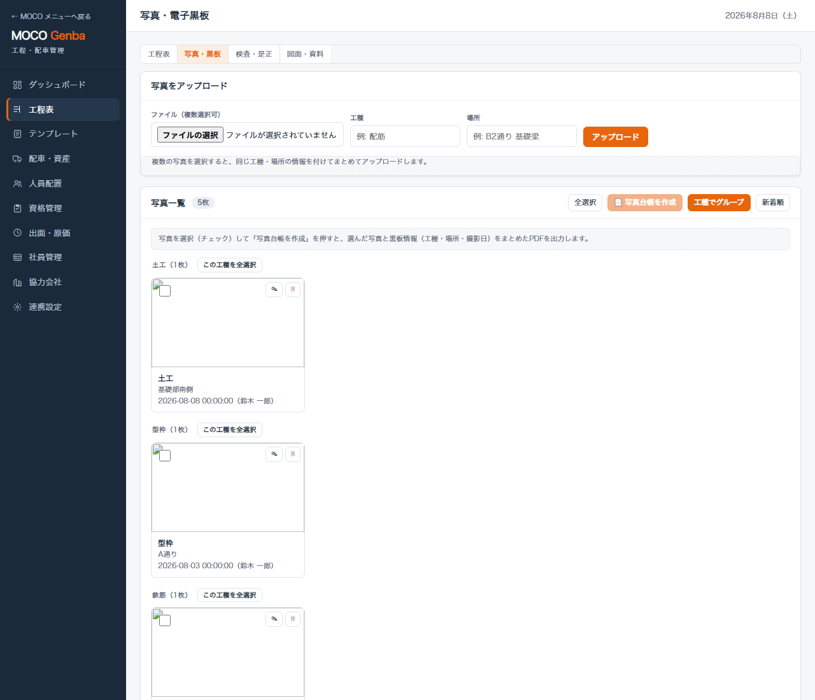Screen dimensions: 815x700
Task: Click the date 2026年8月8日（土） in the header
Action: (x=761, y=15)
